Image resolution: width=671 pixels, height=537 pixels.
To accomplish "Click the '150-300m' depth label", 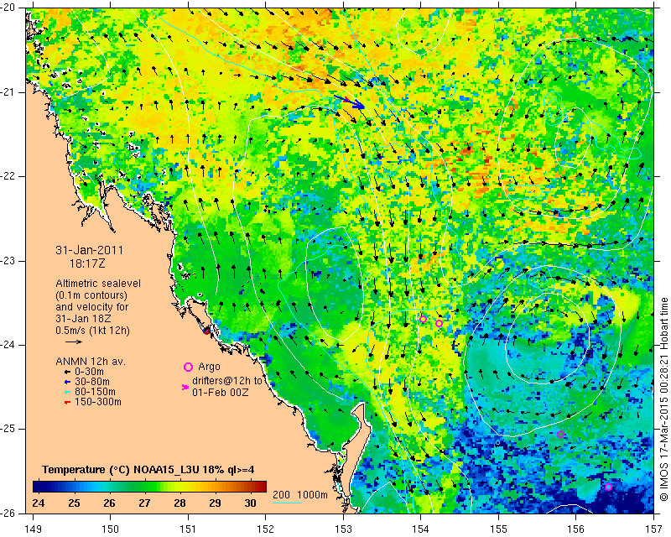I will point(98,403).
